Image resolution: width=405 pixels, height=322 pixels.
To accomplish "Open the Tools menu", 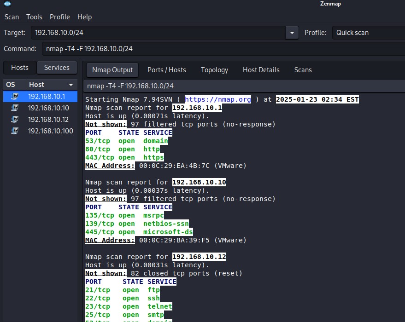I will [34, 17].
